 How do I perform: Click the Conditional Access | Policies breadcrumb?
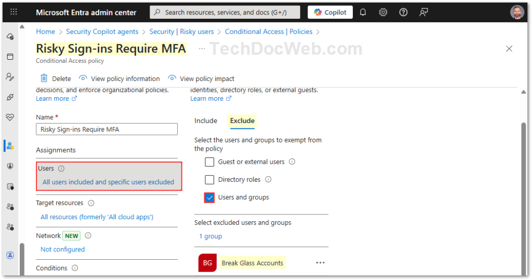pos(269,32)
